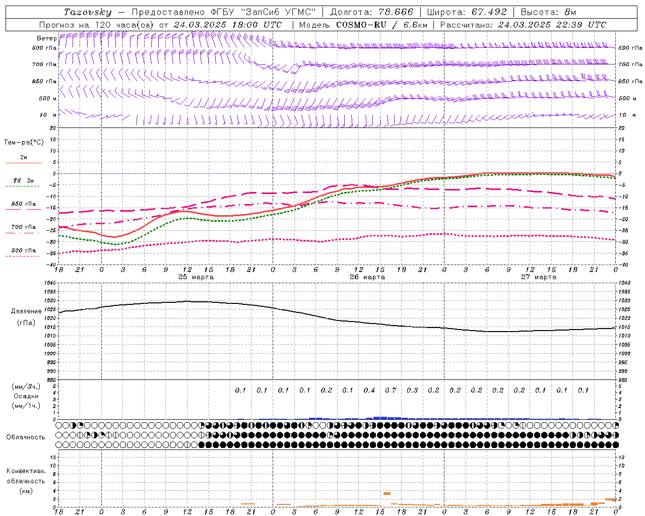Click the forecast start 24.03.2025 18:00 UTC
The image size is (645, 516).
pos(228,25)
